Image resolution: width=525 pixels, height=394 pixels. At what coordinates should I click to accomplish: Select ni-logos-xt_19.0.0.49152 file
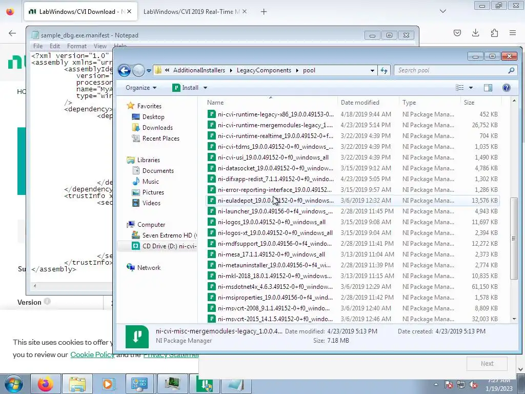point(275,233)
